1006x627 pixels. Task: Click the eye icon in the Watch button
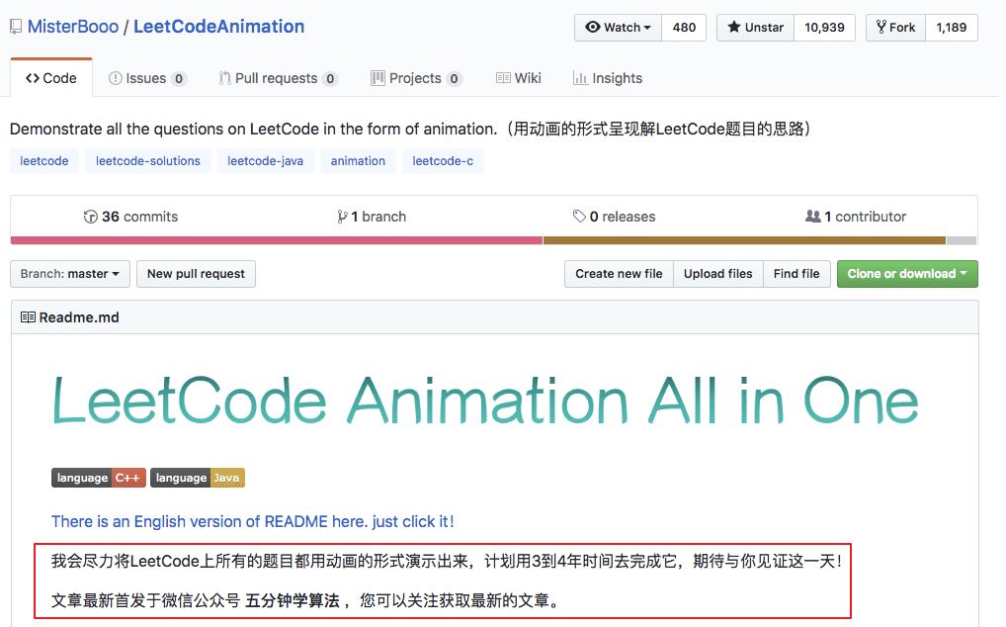[593, 27]
